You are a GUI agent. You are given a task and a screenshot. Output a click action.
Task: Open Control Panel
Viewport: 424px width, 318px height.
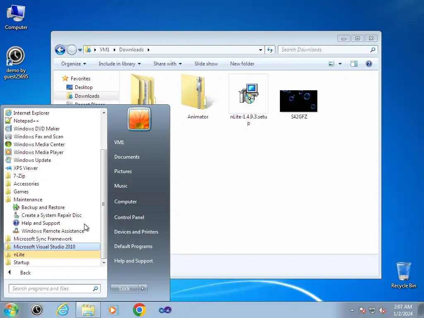[129, 217]
